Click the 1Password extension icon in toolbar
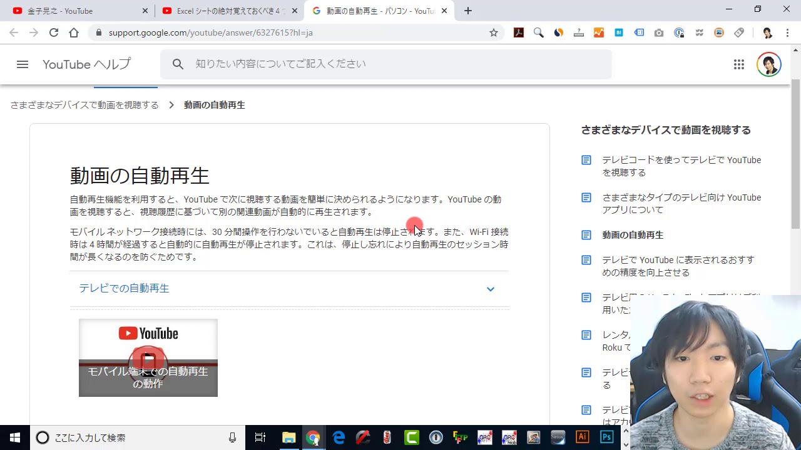Image resolution: width=801 pixels, height=450 pixels. (679, 32)
